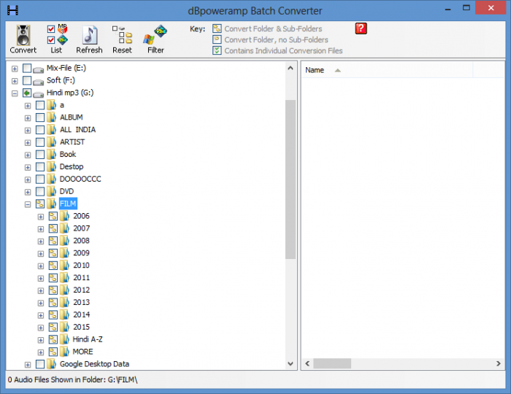Click the Soft (F:) drive icon
Viewport: 511px width, 394px height.
click(x=39, y=82)
